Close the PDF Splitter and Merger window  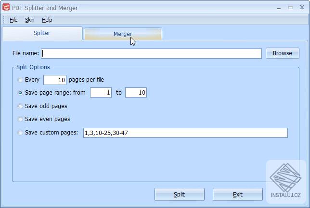[302, 7]
